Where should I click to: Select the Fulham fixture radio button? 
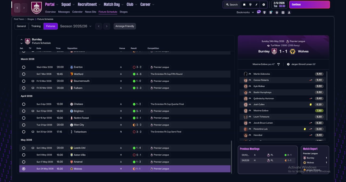pos(24,88)
